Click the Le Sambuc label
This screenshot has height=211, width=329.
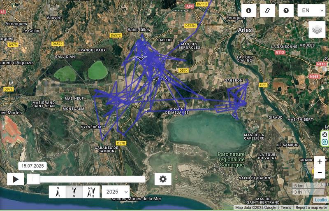point(287,145)
